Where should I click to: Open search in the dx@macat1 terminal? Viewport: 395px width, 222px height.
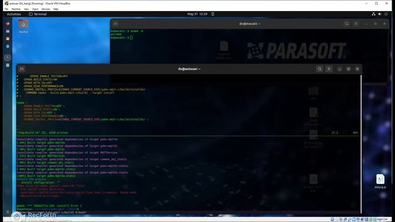pos(347,23)
